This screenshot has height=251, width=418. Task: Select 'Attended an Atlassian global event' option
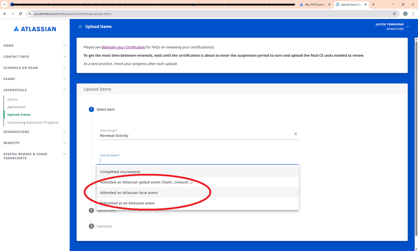198,182
